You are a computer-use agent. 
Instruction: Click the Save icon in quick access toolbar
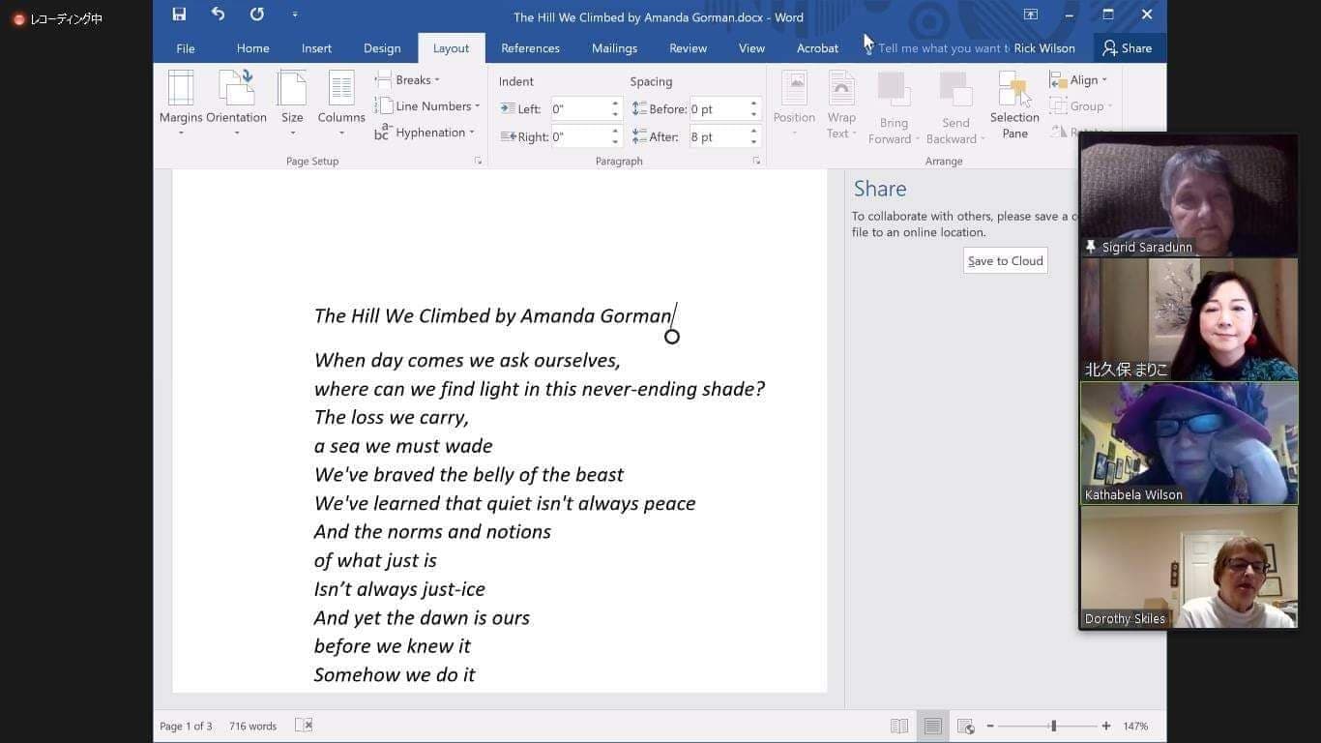coord(179,15)
